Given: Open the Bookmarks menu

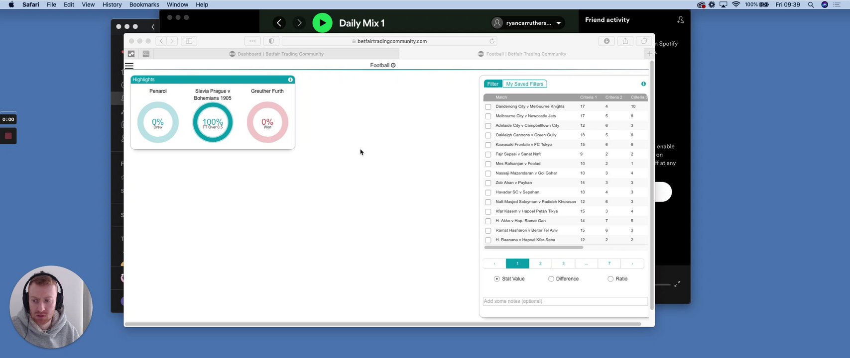Looking at the screenshot, I should 144,4.
